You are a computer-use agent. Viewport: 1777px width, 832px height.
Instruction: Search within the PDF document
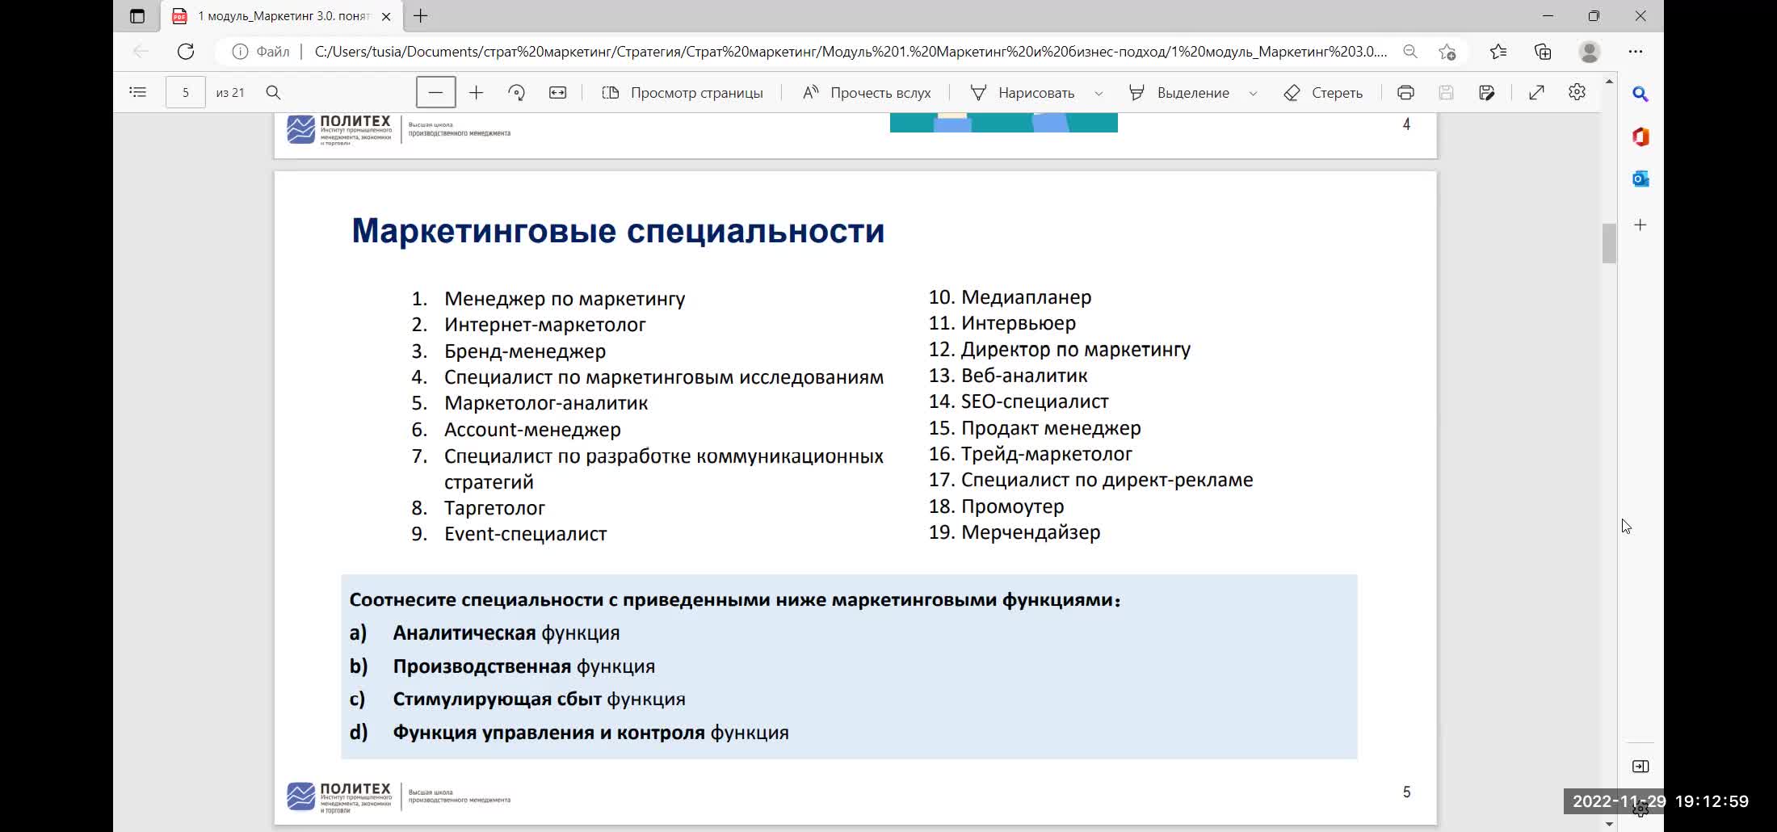tap(274, 93)
